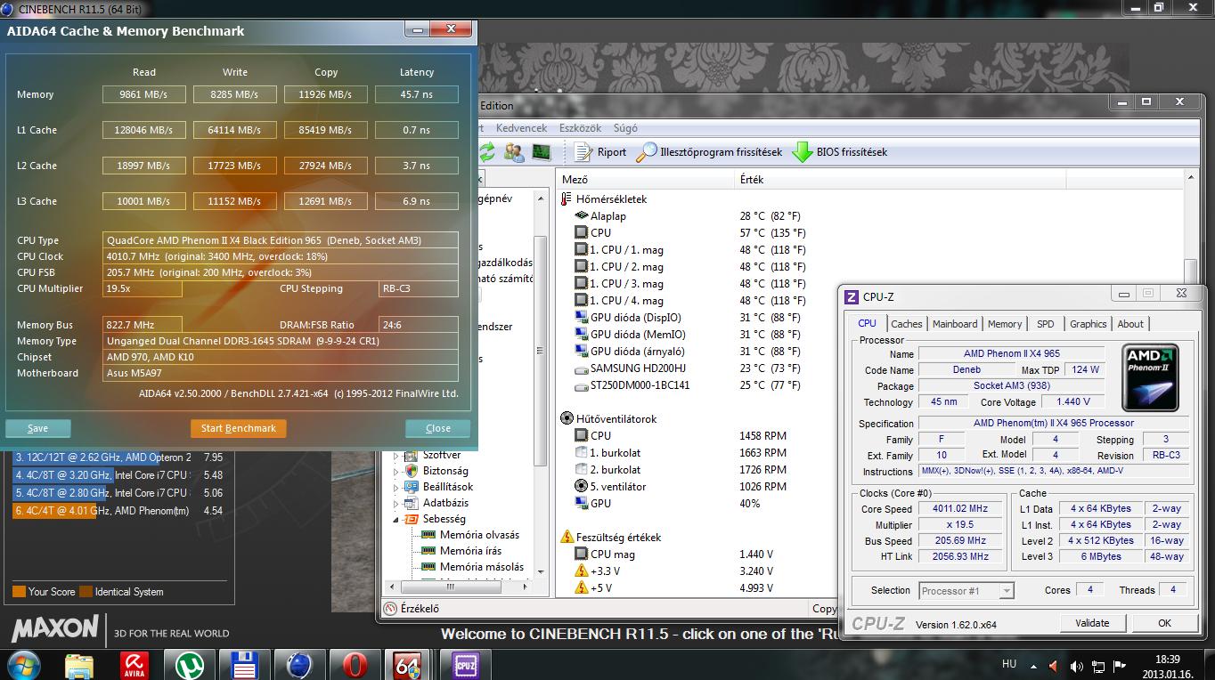Switch to the Graphics tab in CPU-Z

coord(1088,324)
